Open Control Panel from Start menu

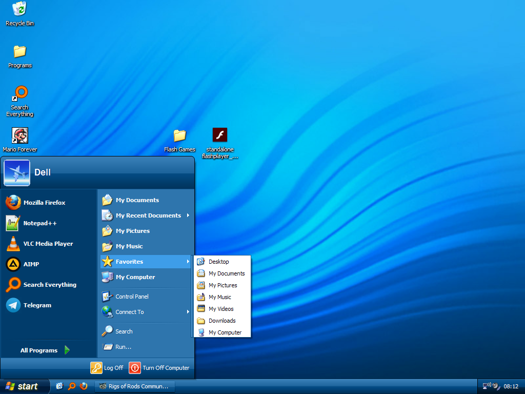coord(131,297)
